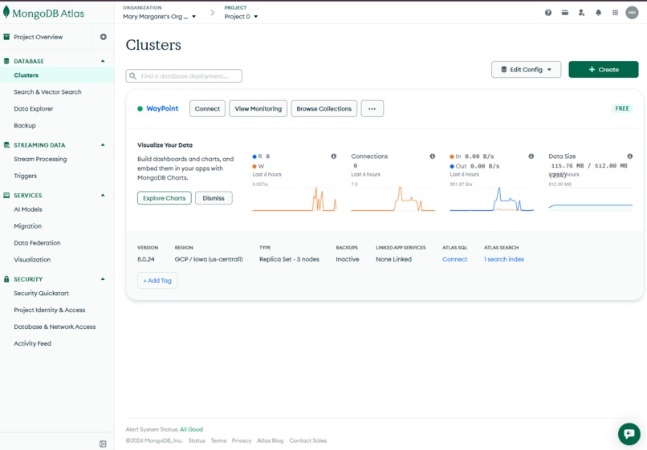Image resolution: width=647 pixels, height=450 pixels.
Task: Click the Connections chart graph
Action: click(x=393, y=199)
